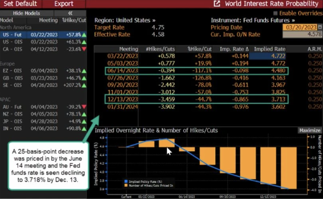
Task: Click the Export button
Action: tap(64, 4)
